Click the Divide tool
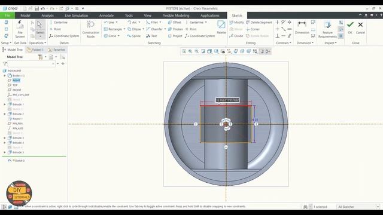This screenshot has width=383, height=215. coord(236,36)
